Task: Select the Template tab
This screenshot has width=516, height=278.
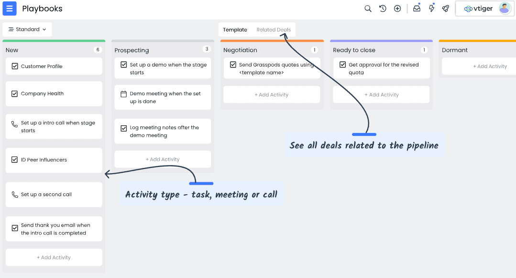Action: [x=235, y=30]
